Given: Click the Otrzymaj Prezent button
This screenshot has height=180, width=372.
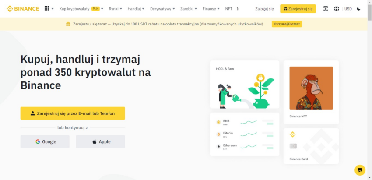Looking at the screenshot, I should [287, 24].
